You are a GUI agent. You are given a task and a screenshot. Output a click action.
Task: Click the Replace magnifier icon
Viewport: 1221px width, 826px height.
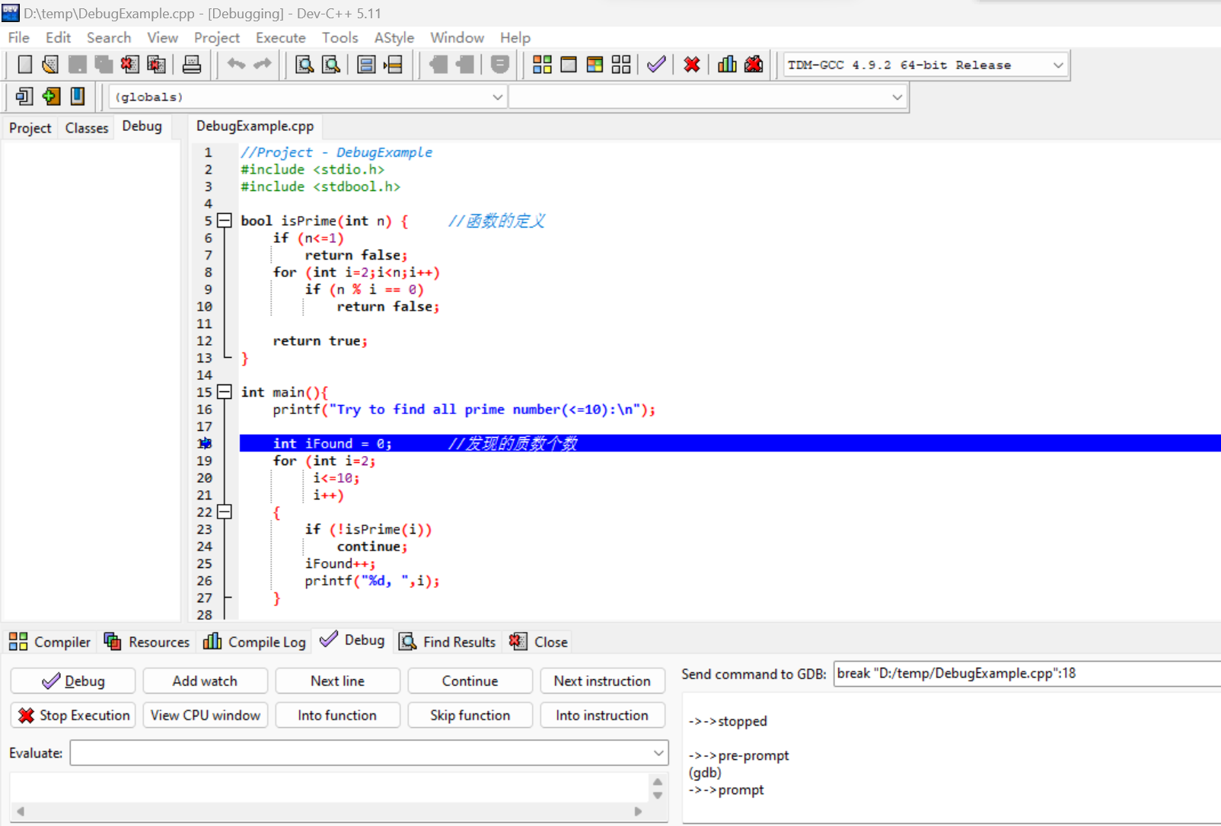(331, 65)
